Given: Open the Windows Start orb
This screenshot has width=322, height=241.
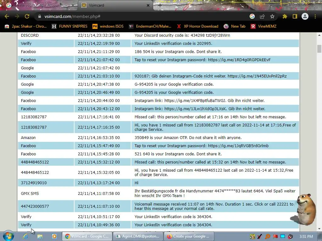Looking at the screenshot, I should click(8, 236).
